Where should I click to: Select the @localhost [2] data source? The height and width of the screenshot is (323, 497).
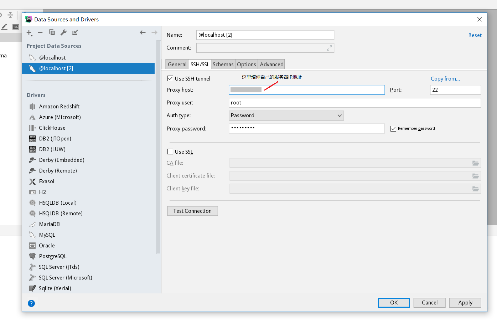coord(88,68)
